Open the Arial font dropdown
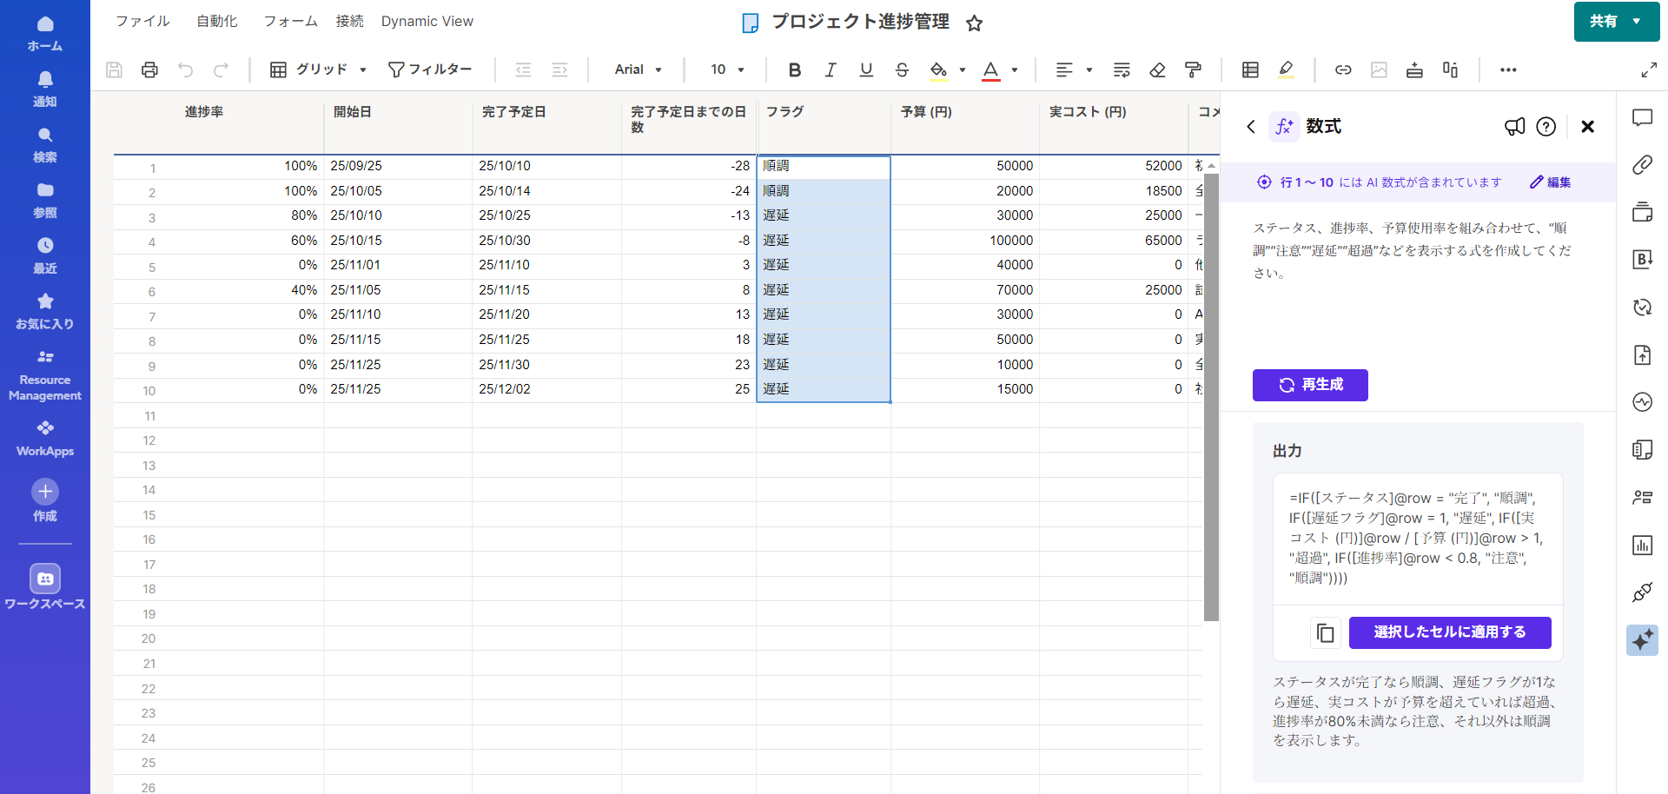The image size is (1668, 794). point(638,69)
